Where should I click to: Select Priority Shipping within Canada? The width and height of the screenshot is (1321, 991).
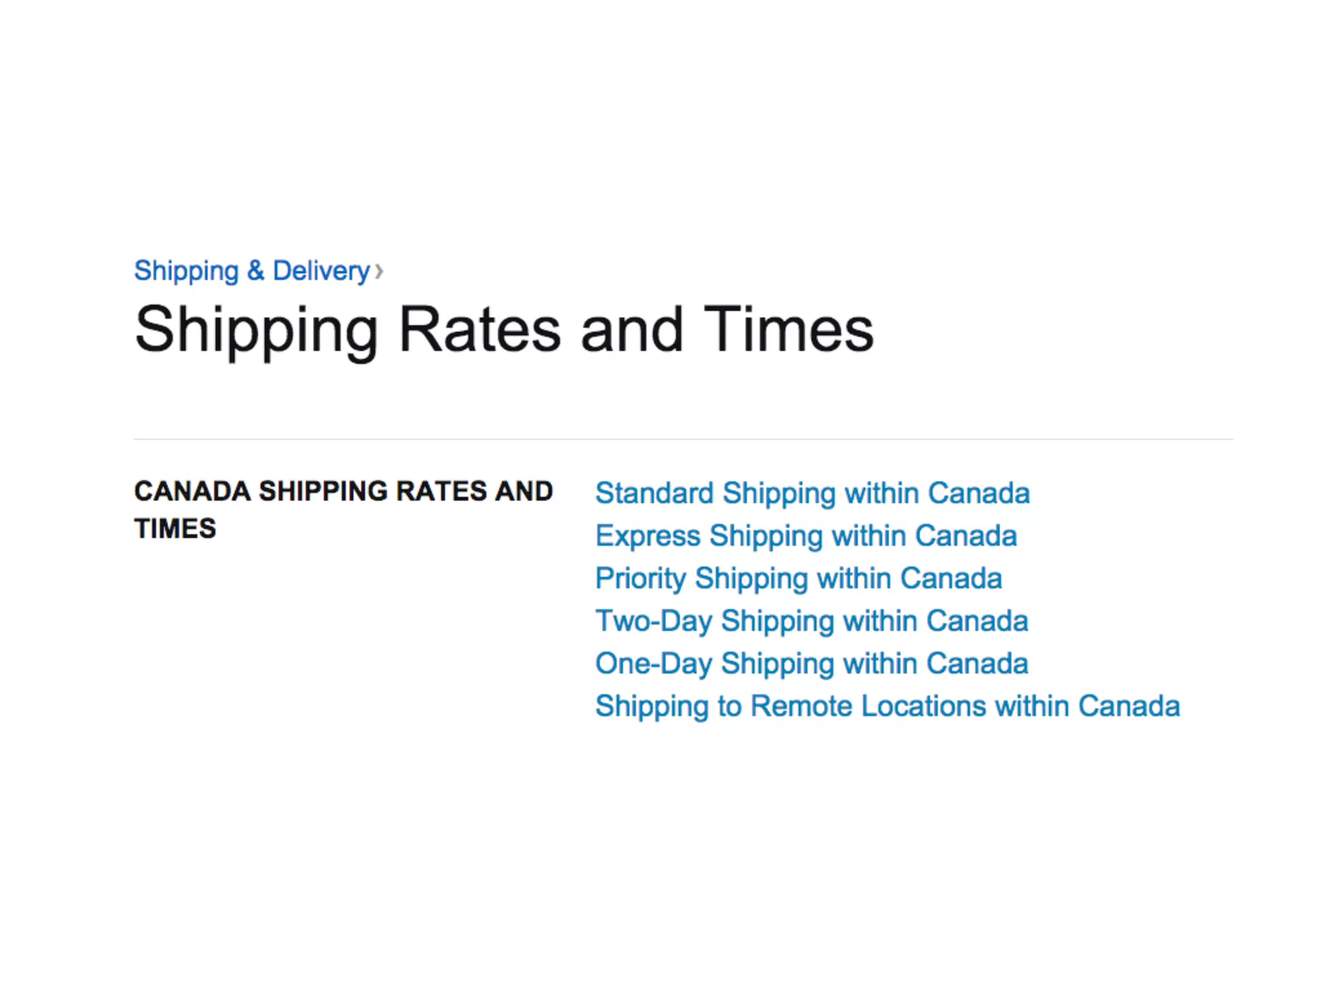coord(799,579)
